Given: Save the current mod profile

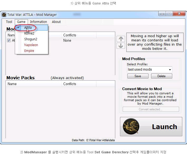Looking at the screenshot, I should (x=138, y=76).
